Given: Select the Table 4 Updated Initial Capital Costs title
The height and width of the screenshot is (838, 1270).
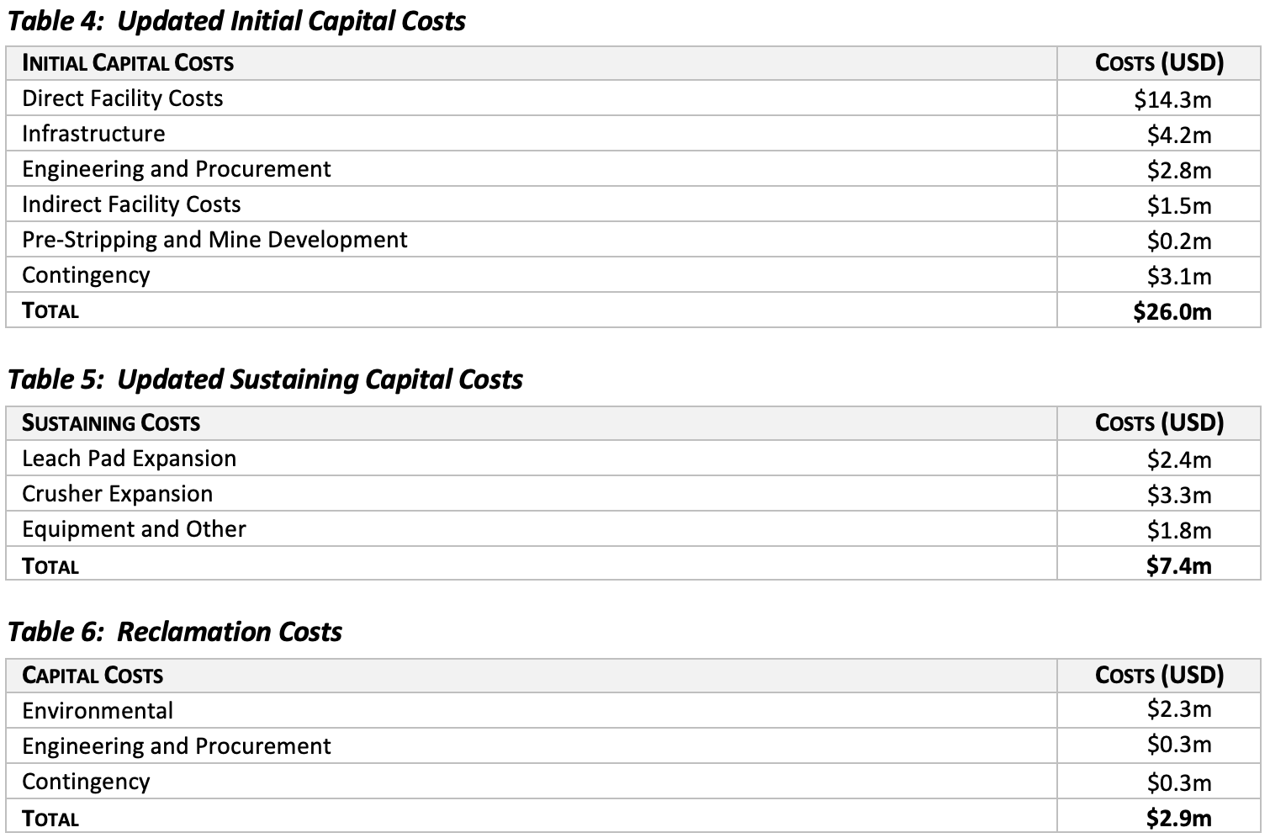Looking at the screenshot, I should click(x=236, y=21).
